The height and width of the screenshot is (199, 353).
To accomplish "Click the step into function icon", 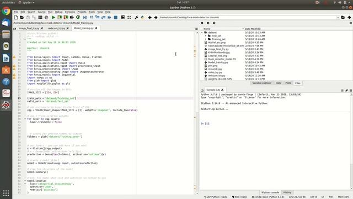I will point(97,17).
